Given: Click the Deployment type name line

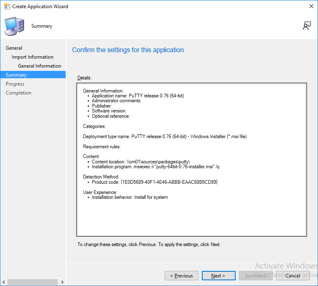Looking at the screenshot, I should [x=165, y=136].
